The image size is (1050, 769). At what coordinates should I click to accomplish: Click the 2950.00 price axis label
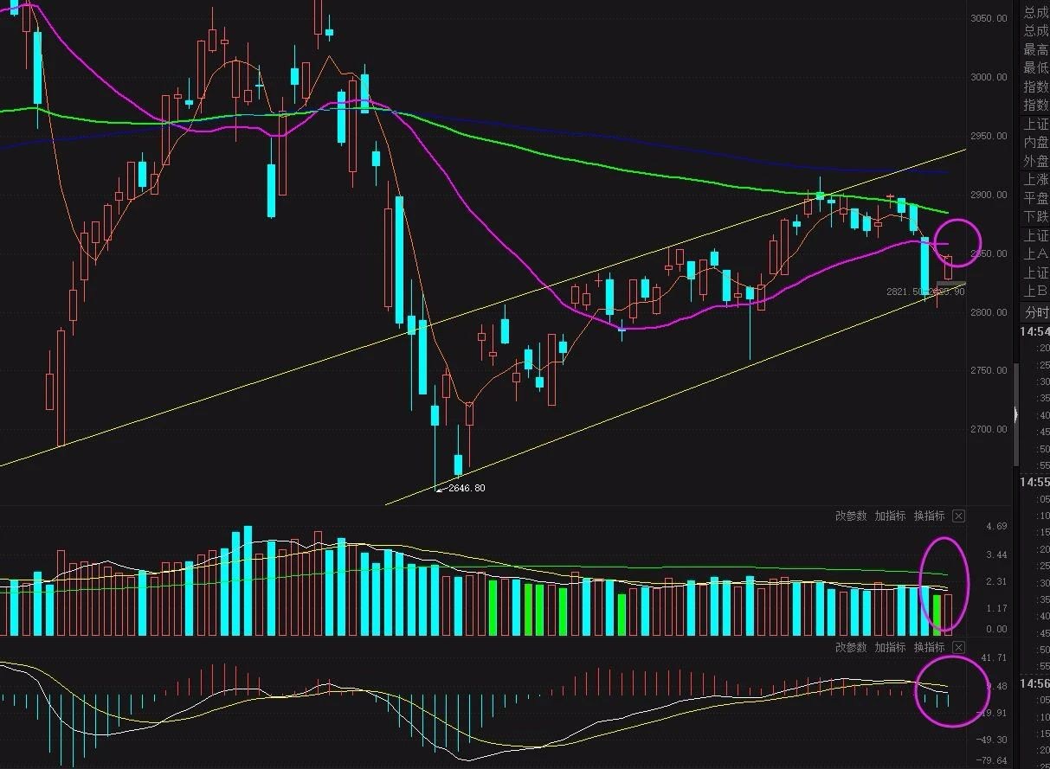[x=989, y=136]
